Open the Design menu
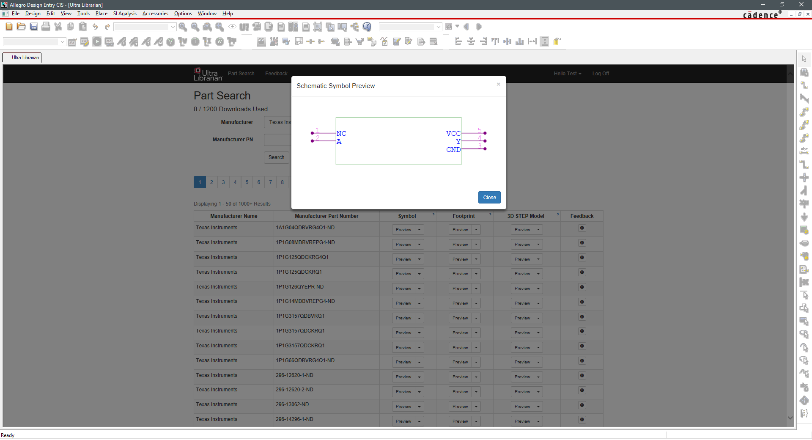Screen dimensions: 812x440 33,14
